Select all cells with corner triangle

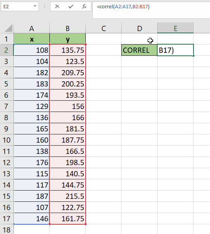[9, 28]
